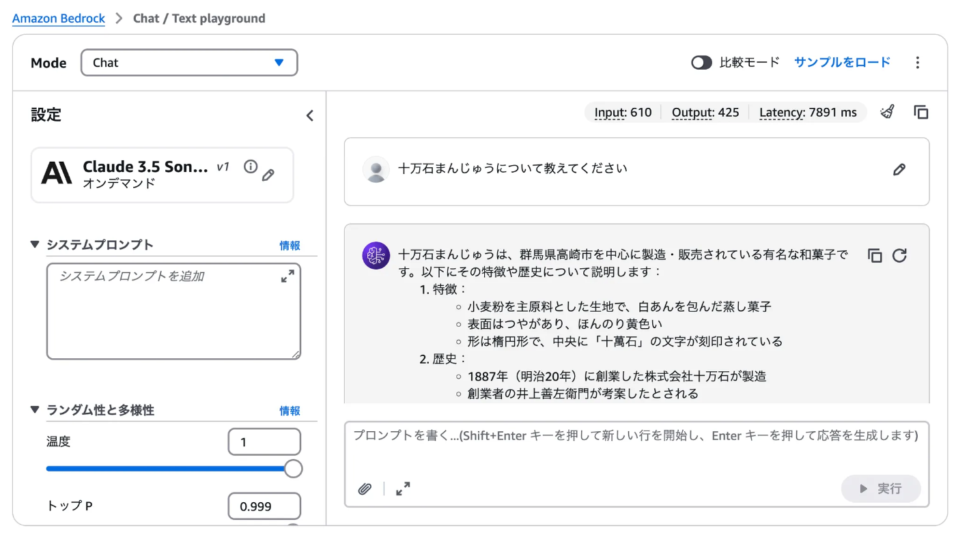The width and height of the screenshot is (956, 539).
Task: Focus the トップ P value field
Action: point(264,506)
